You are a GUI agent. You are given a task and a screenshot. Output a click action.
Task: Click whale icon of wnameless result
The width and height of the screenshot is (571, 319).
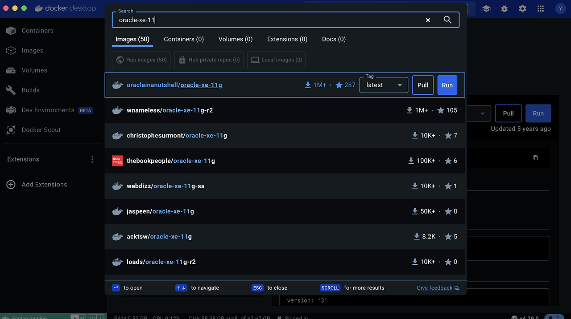(117, 110)
